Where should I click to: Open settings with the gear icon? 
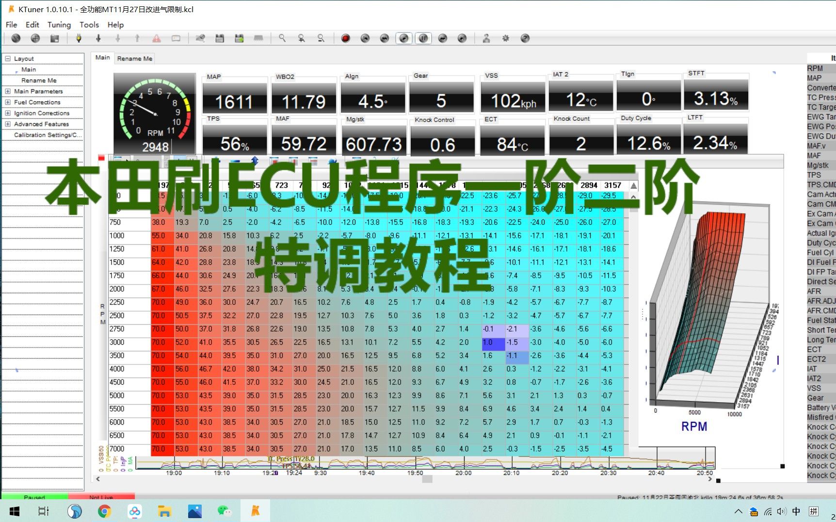506,38
